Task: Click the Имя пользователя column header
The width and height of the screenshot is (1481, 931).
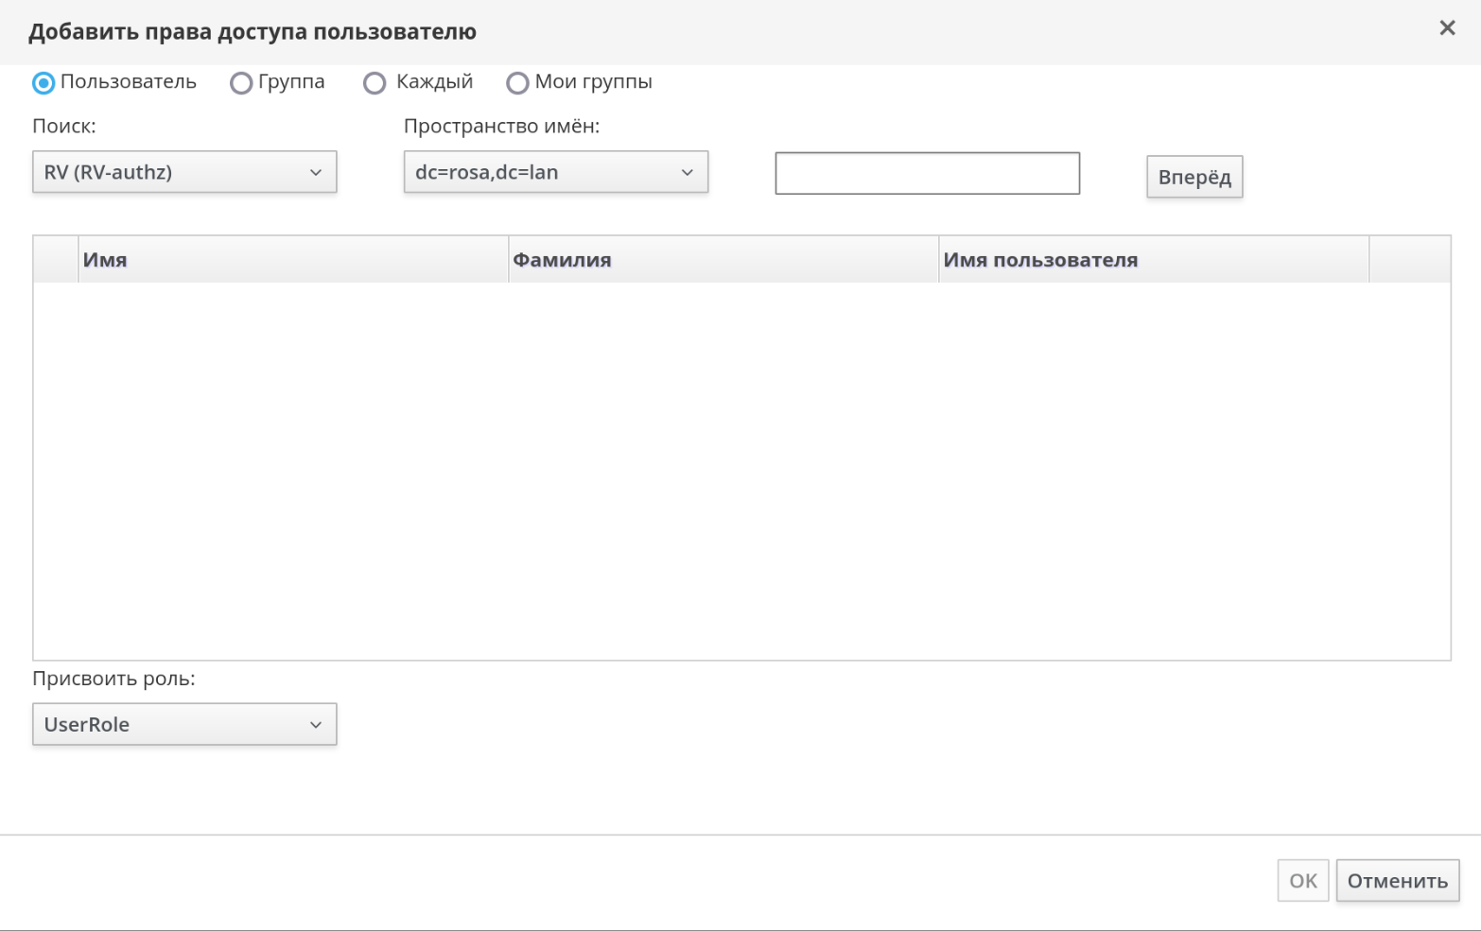Action: tap(1153, 260)
